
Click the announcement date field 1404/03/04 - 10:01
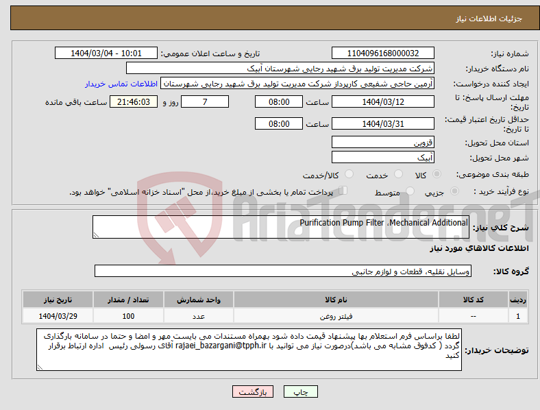point(106,53)
